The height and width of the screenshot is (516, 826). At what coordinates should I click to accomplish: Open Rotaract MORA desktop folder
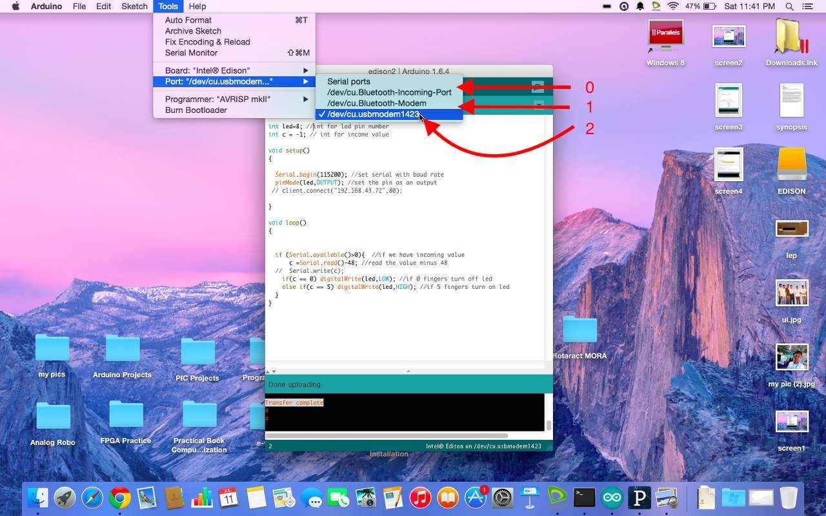tap(579, 337)
